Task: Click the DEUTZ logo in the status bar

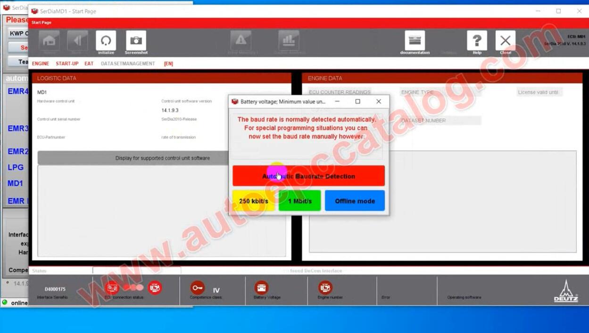Action: tap(565, 290)
